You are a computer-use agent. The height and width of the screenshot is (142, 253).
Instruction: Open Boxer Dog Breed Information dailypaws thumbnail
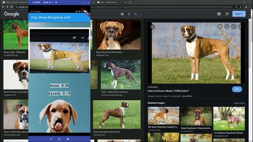(118, 35)
